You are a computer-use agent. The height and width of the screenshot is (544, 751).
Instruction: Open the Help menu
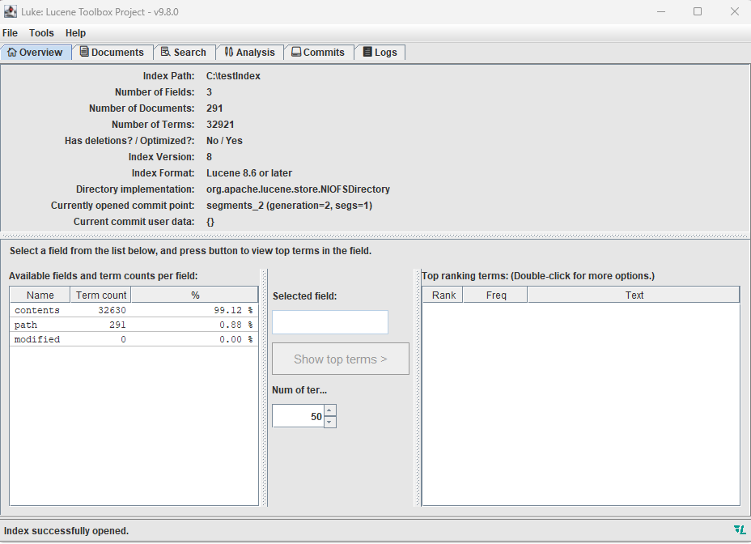click(75, 33)
